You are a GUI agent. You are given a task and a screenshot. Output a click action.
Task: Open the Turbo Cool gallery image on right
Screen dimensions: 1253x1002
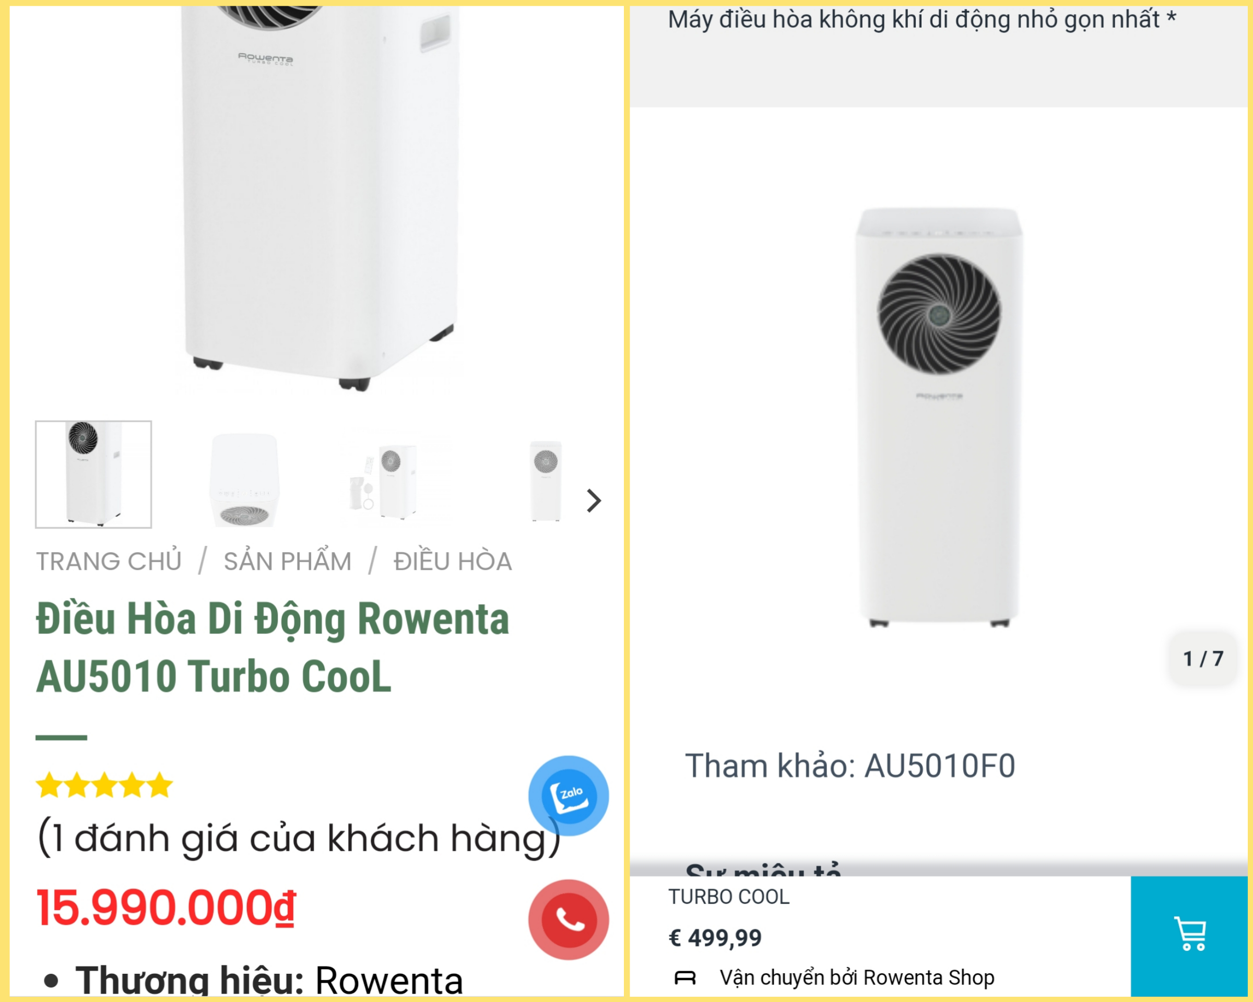click(939, 416)
